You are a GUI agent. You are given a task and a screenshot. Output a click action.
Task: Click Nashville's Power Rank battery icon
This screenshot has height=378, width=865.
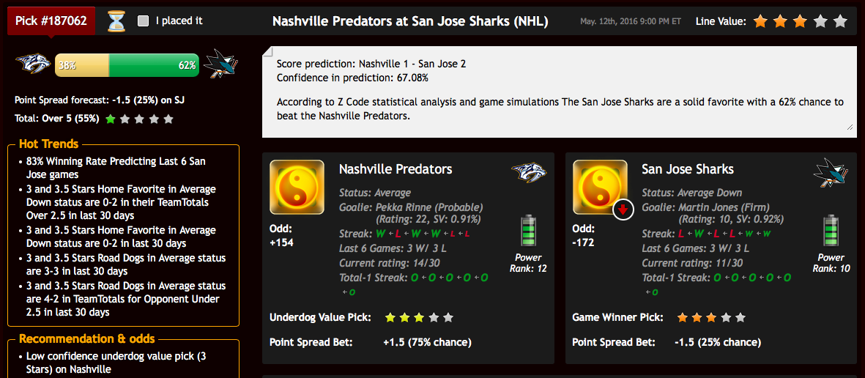[529, 231]
